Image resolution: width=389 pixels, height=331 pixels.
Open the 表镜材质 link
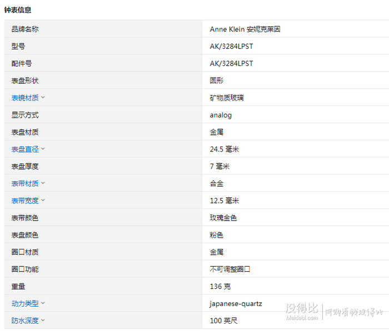coord(25,98)
